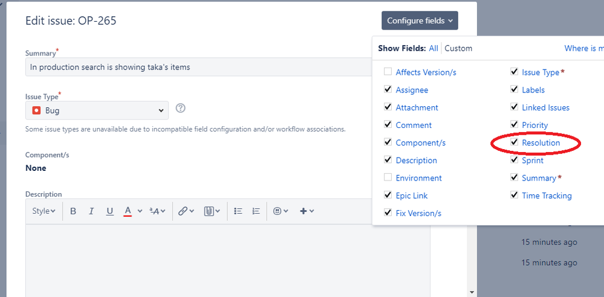Uncheck the Priority checkbox
This screenshot has height=297, width=604.
coord(515,124)
